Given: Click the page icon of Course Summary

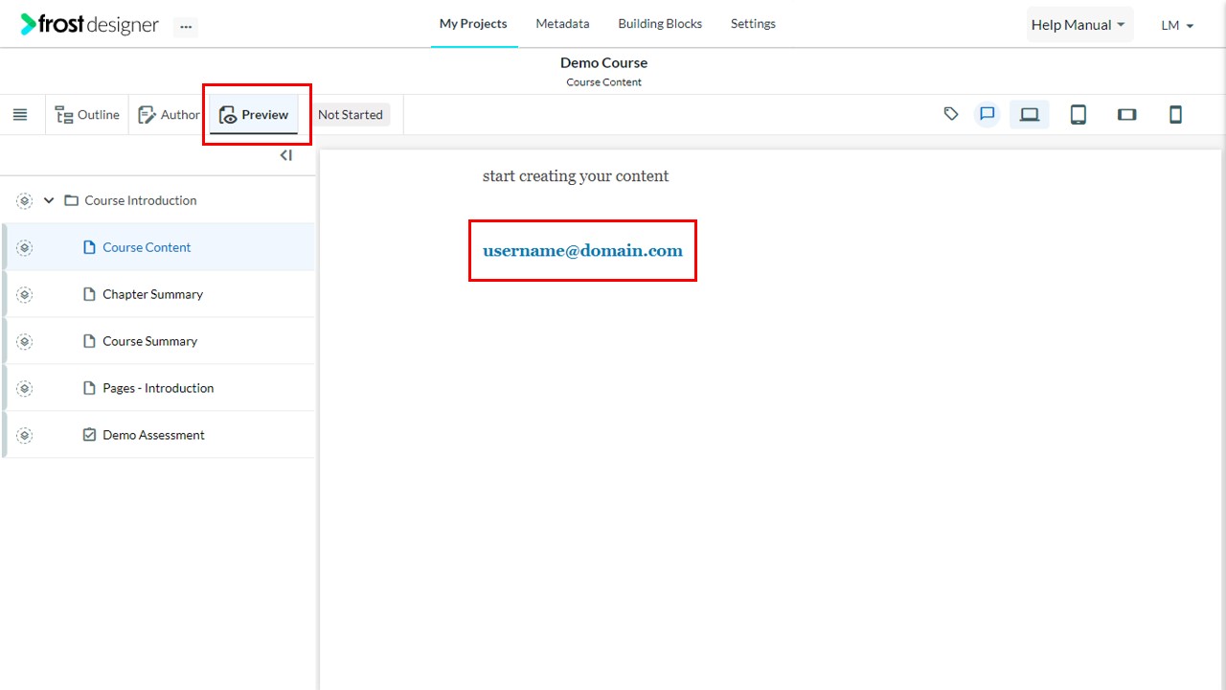Looking at the screenshot, I should coord(89,341).
